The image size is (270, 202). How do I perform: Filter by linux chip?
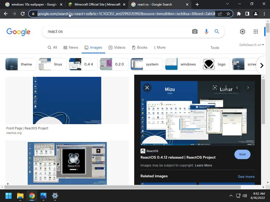[52, 64]
